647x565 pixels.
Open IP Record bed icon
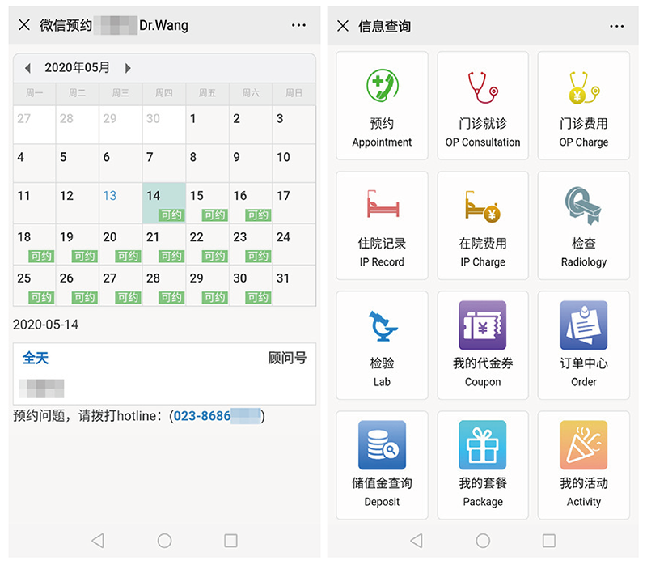point(382,206)
